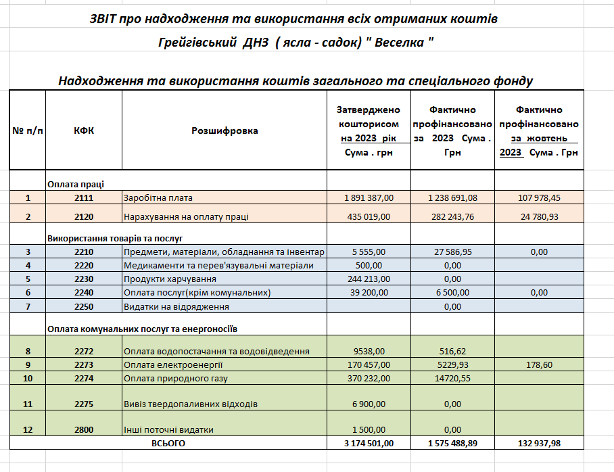
Task: Click cell 'Нарахування на оплату праці'
Action: [225, 214]
